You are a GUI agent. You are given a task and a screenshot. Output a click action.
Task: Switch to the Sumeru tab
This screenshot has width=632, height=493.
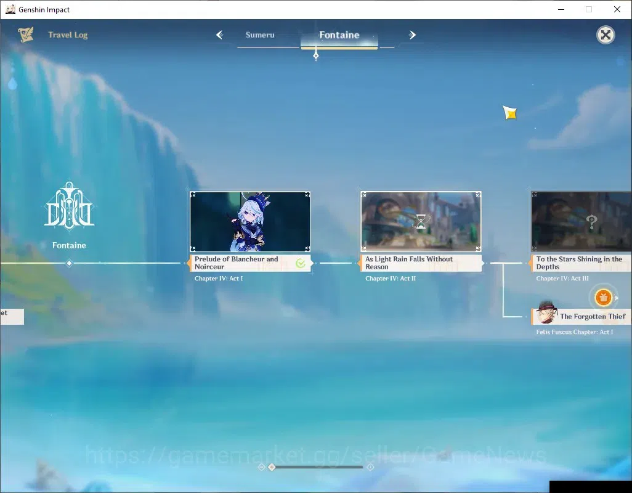point(260,35)
